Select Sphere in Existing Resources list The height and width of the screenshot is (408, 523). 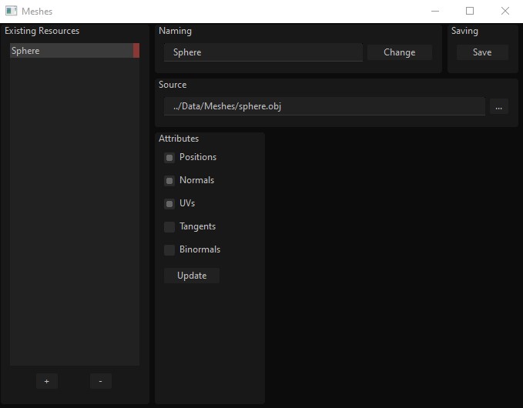pos(72,50)
